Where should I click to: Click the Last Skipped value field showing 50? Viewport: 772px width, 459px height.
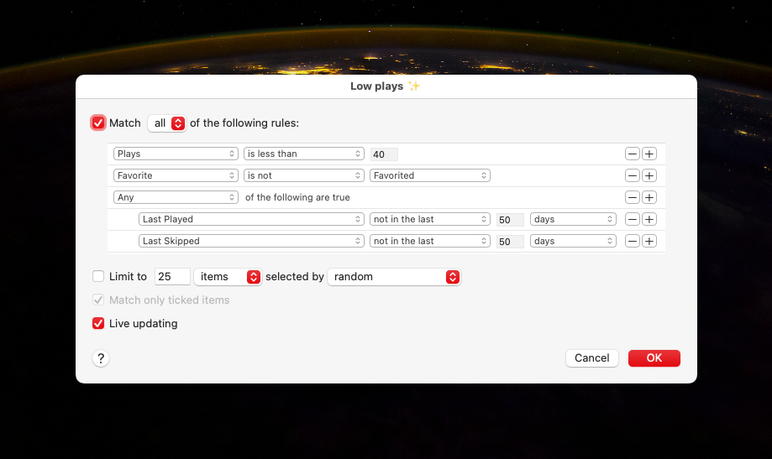510,242
